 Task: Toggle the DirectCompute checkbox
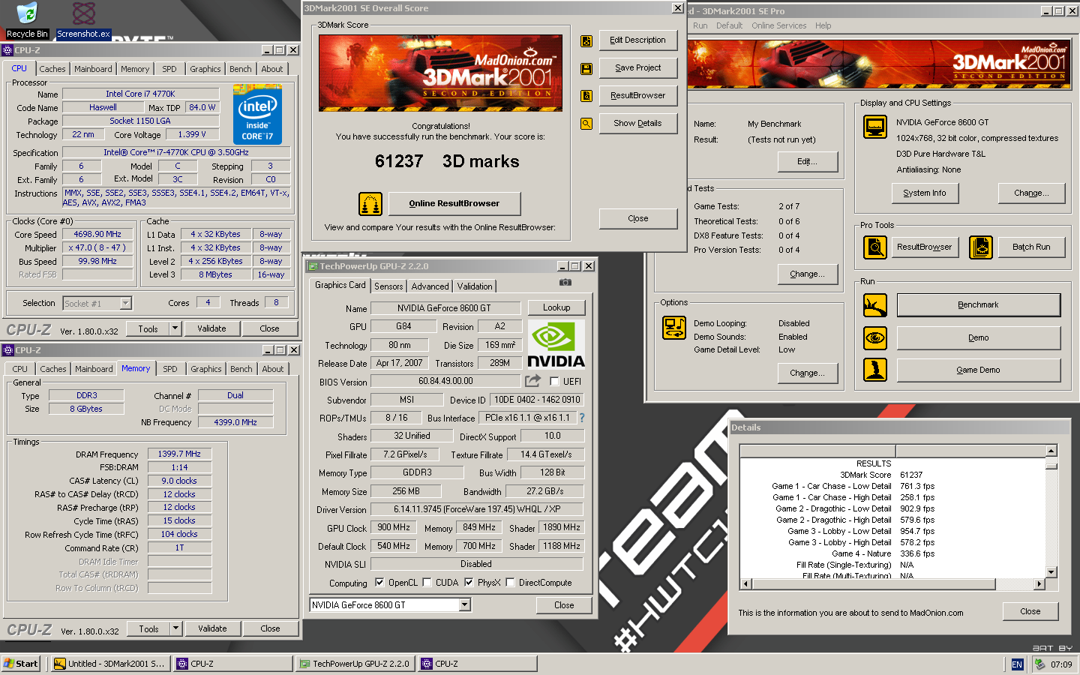click(510, 583)
